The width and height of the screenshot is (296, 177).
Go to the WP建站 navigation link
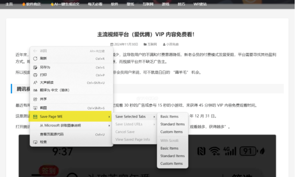click(x=201, y=4)
